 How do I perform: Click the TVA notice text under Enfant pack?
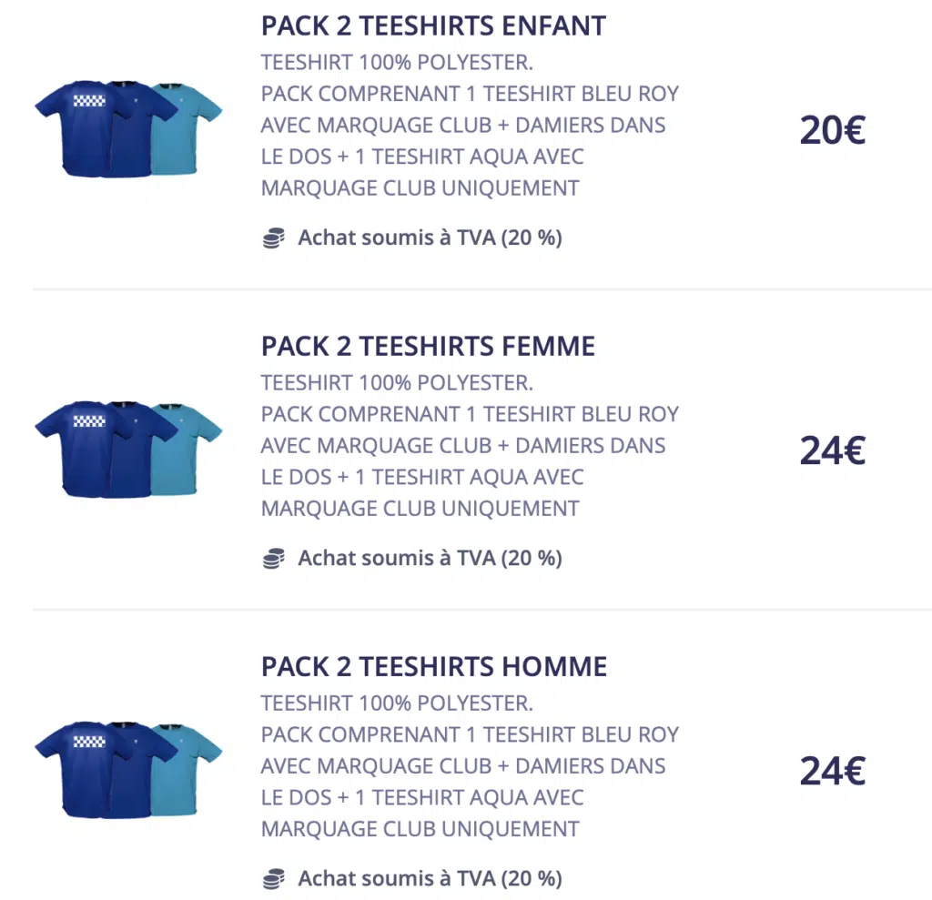coord(430,238)
